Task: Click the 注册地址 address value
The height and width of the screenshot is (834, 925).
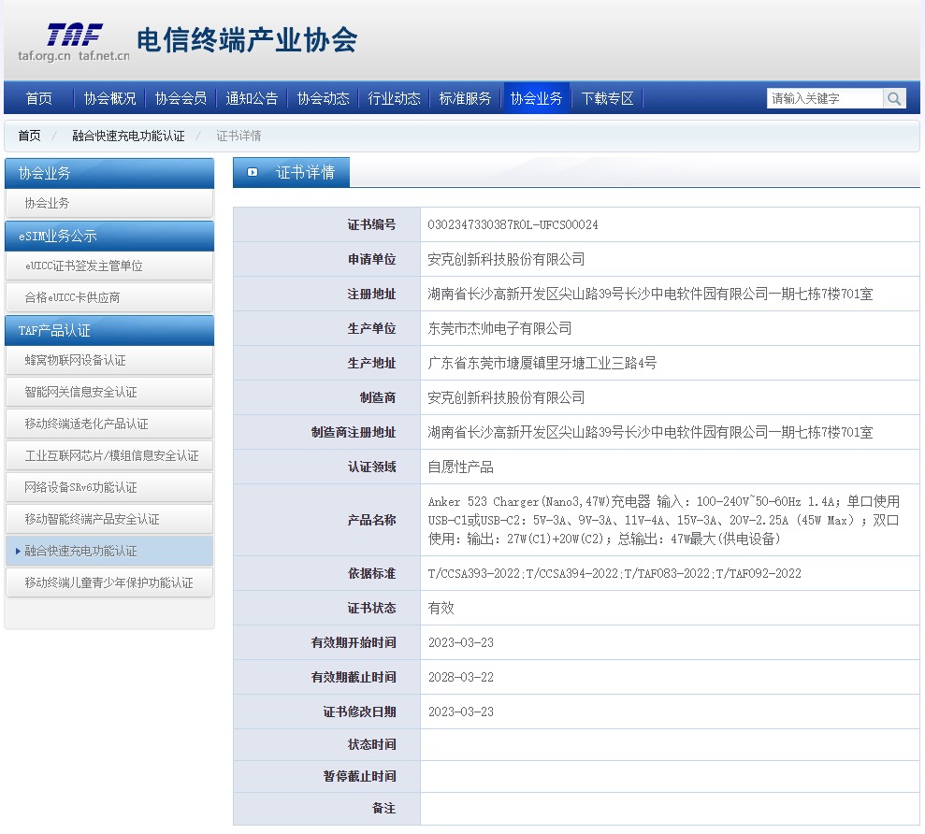Action: (650, 294)
